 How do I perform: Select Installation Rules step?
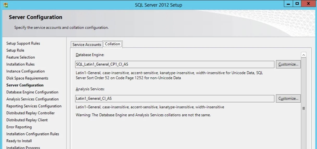tap(20, 64)
